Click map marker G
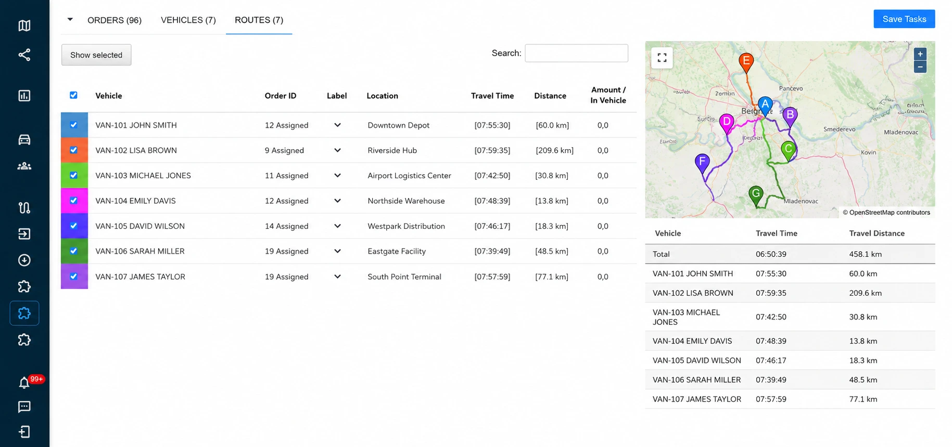The width and height of the screenshot is (952, 447). tap(756, 196)
